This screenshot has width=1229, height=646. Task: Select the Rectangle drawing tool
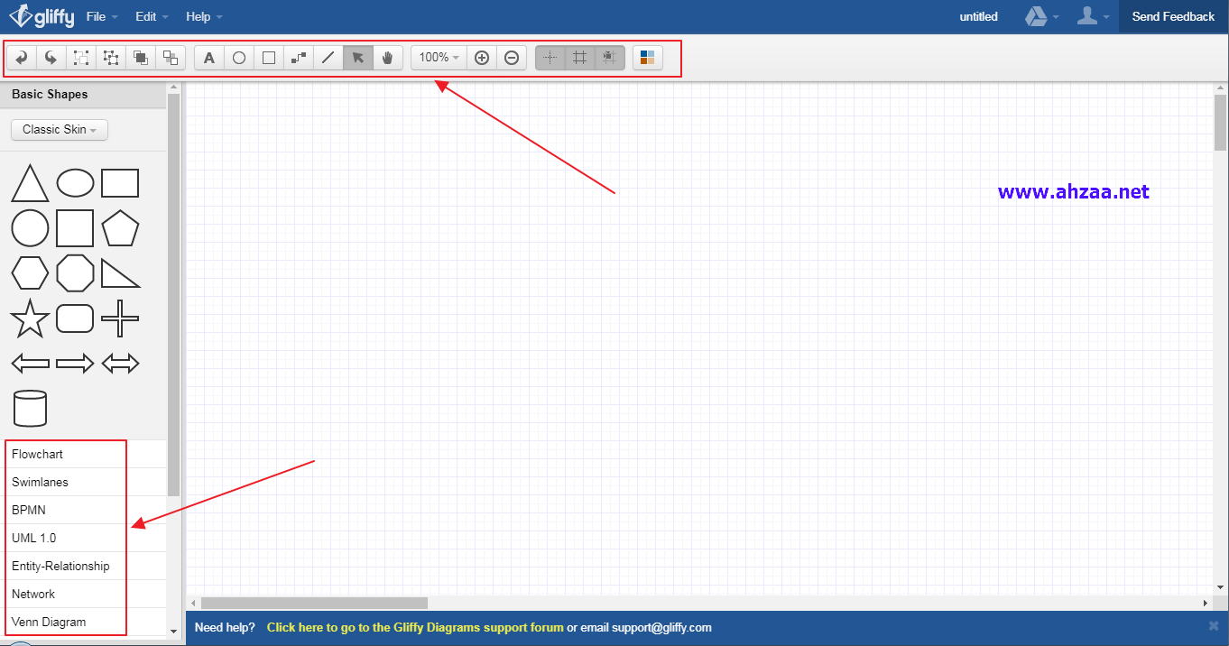268,57
